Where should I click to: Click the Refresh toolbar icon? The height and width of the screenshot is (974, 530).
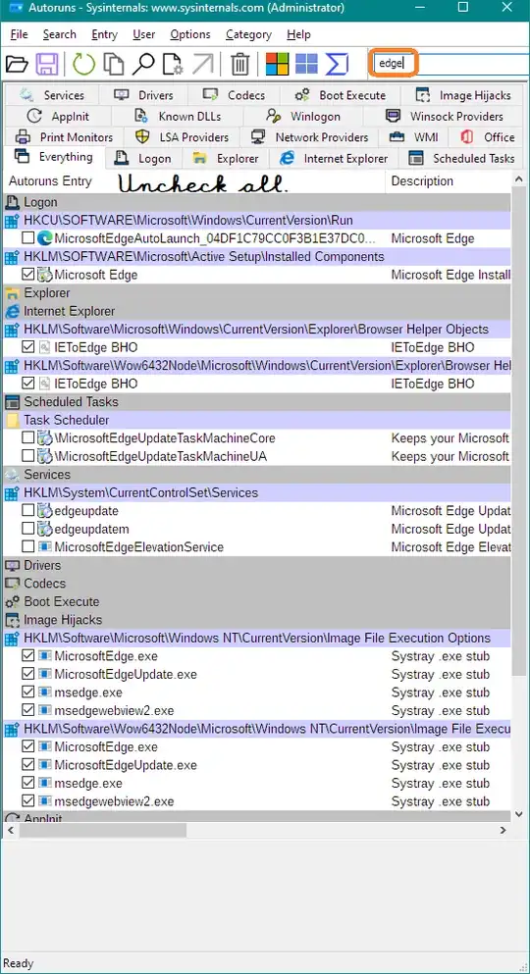(83, 64)
